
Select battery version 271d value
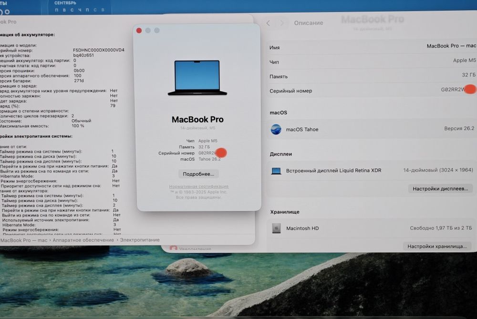(x=79, y=81)
